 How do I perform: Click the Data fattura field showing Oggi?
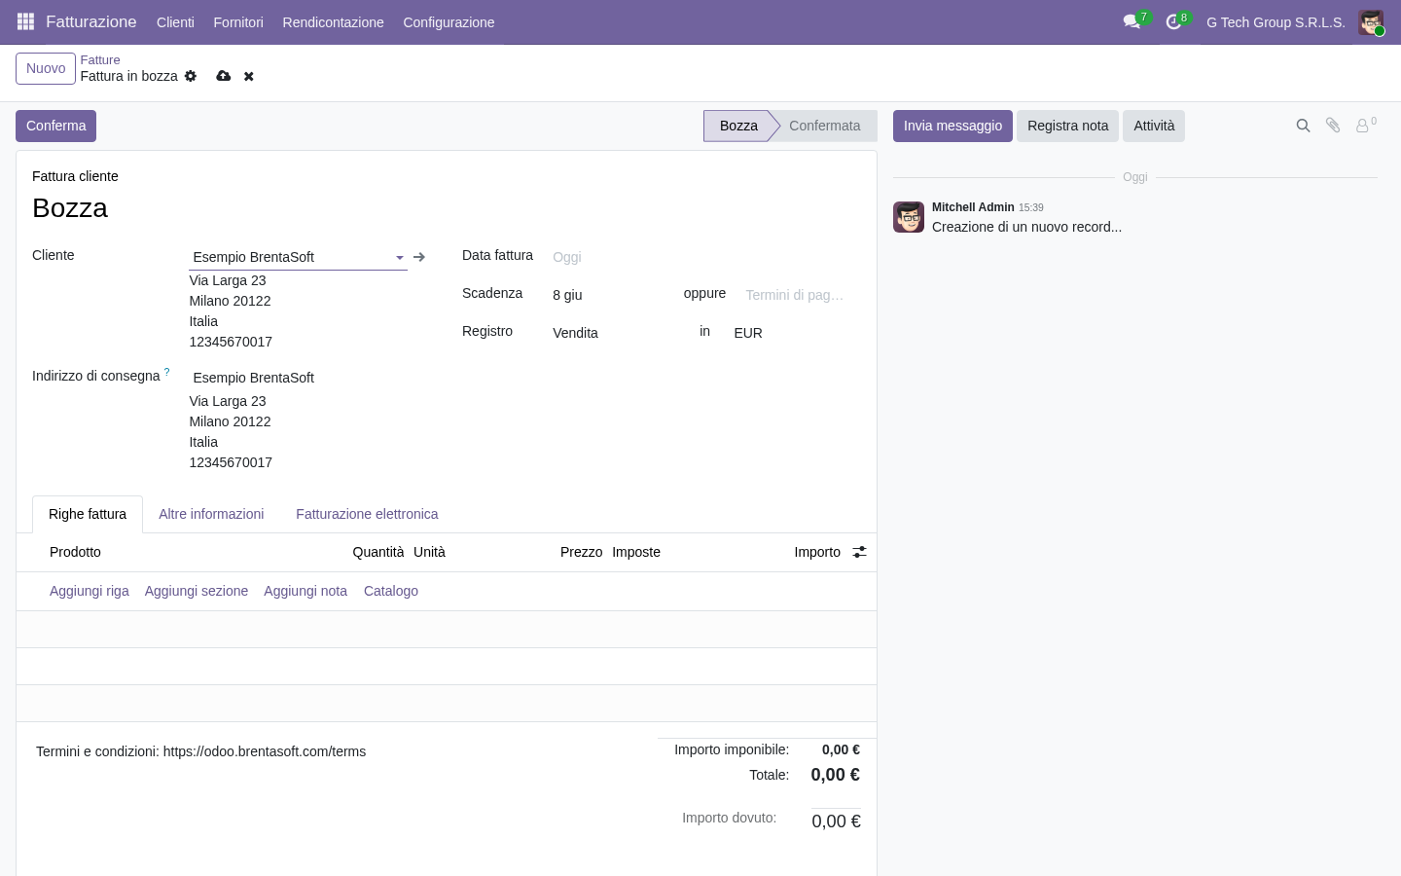click(704, 257)
